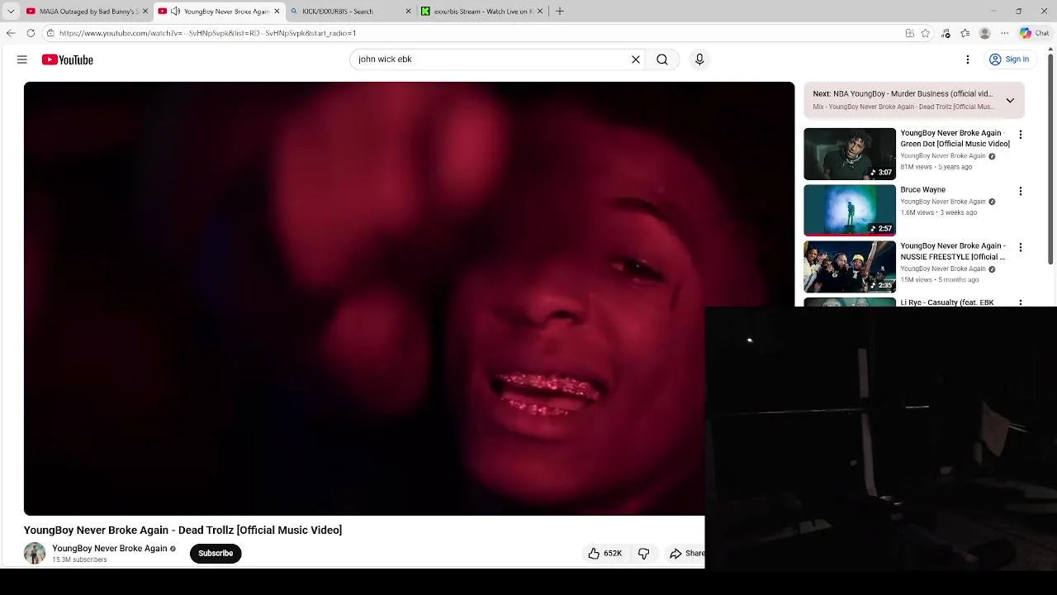The image size is (1057, 595).
Task: Start voice search with the microphone
Action: click(x=699, y=59)
